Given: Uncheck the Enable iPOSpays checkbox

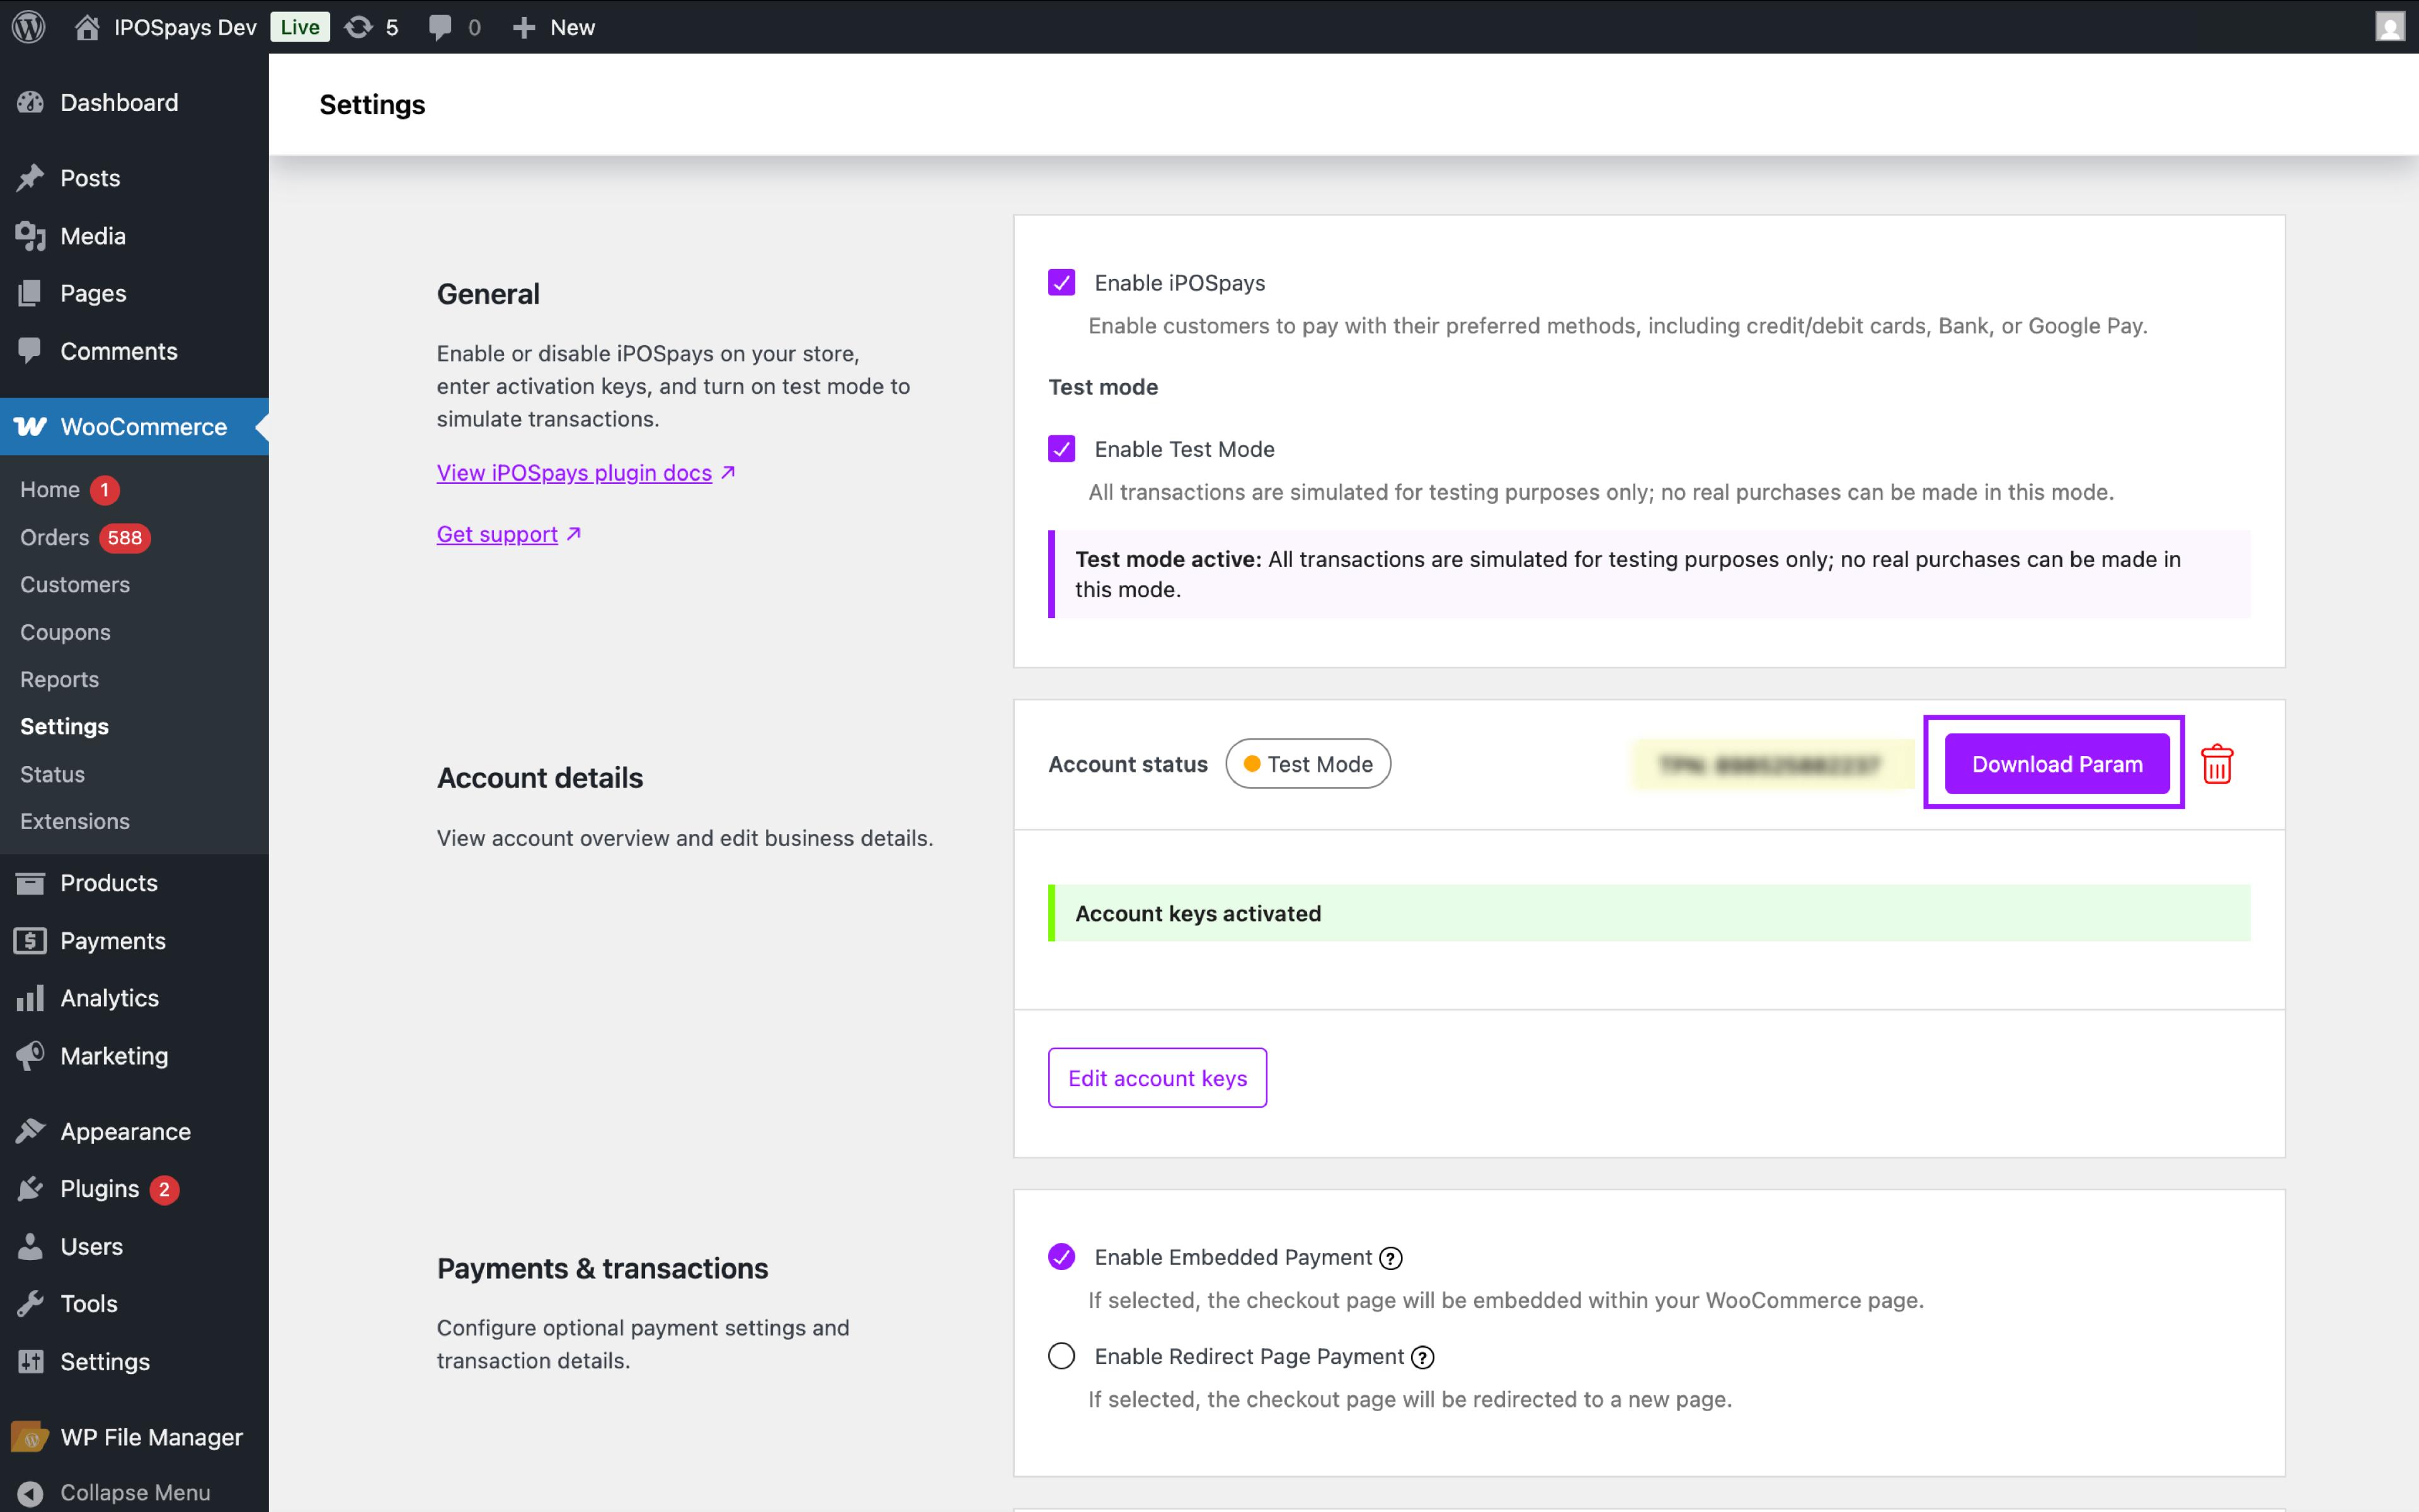Looking at the screenshot, I should [1061, 283].
